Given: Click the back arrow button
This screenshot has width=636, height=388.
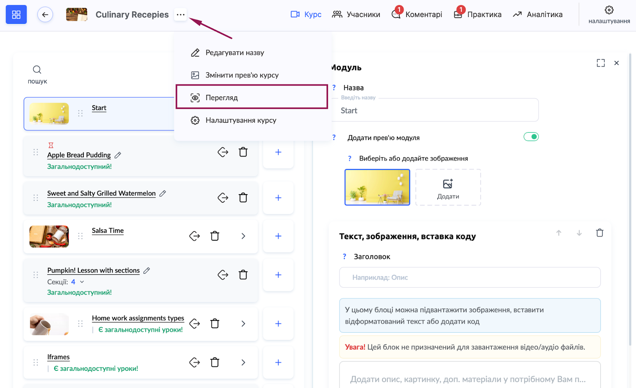Looking at the screenshot, I should click(x=45, y=15).
